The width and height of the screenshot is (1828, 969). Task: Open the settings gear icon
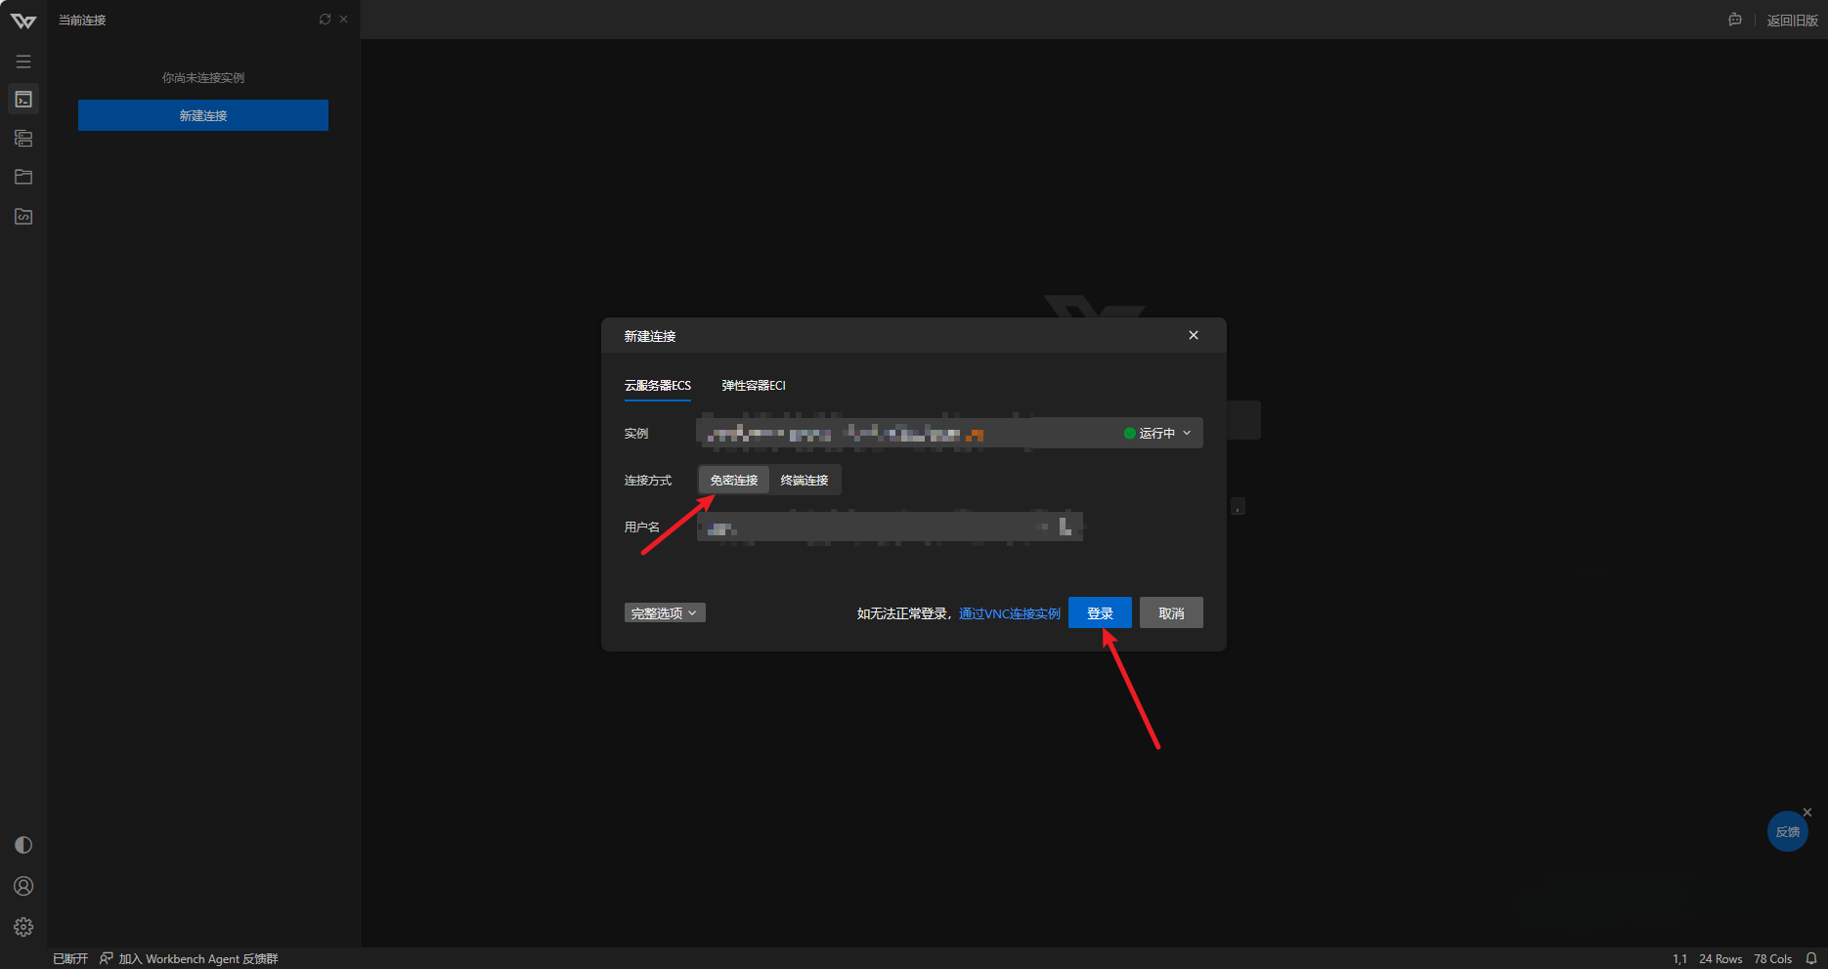tap(23, 927)
